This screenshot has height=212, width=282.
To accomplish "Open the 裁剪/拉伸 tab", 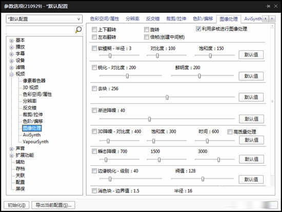I will point(176,18).
